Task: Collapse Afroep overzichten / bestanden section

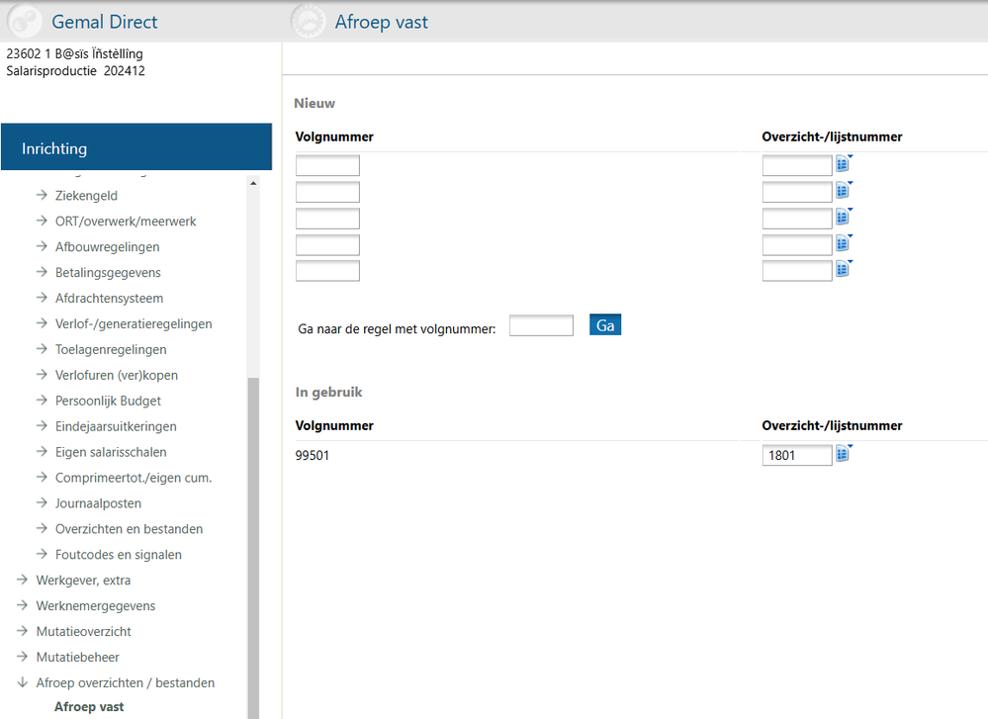Action: click(x=126, y=683)
